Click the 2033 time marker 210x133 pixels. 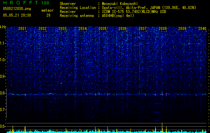62,29
